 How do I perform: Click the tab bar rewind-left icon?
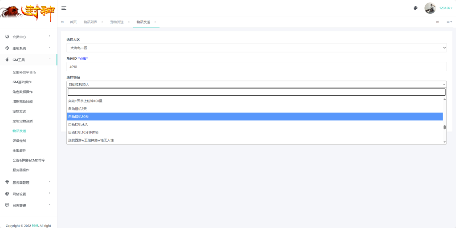tap(62, 22)
